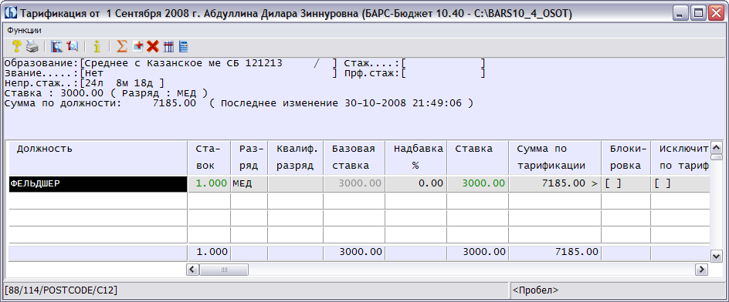Click the Стаж empty field
The image size is (729, 302).
(443, 63)
